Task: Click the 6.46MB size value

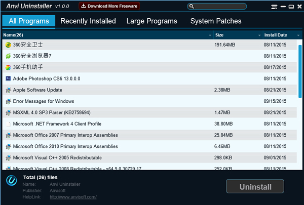Action: [222, 146]
